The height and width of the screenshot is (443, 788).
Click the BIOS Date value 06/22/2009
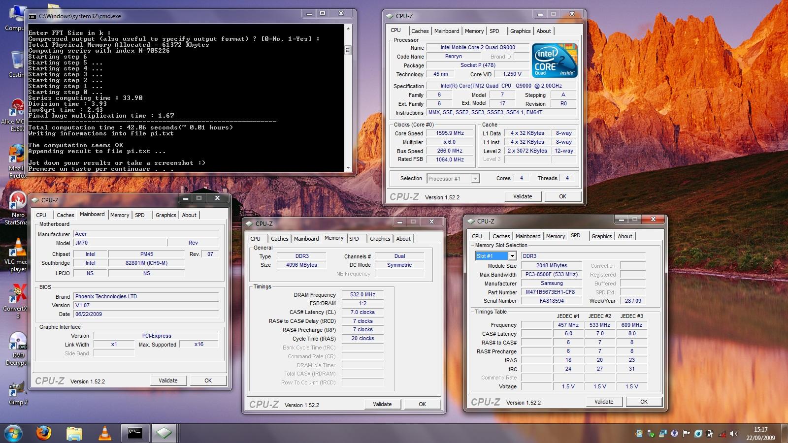point(146,314)
